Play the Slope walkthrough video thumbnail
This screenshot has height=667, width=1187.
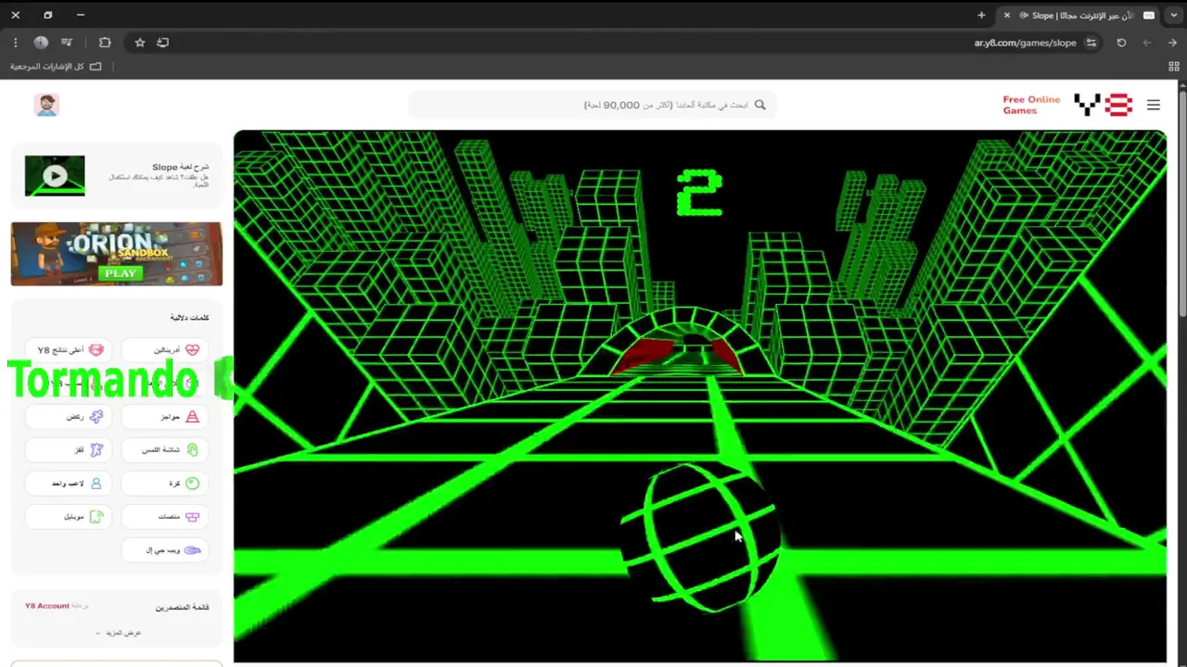click(55, 176)
